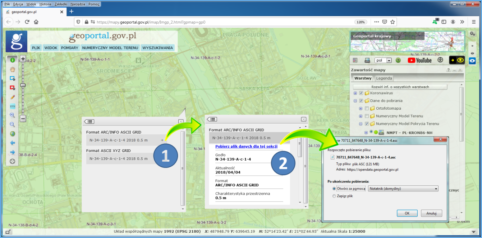Confirm download with the OK button

[x=407, y=213]
